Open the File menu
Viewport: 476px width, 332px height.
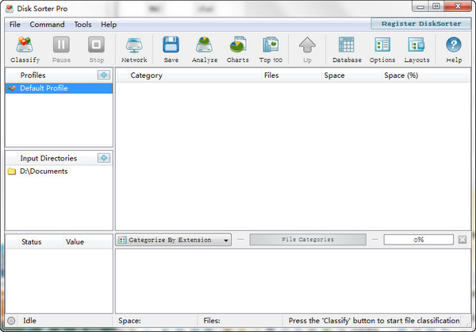(x=15, y=25)
